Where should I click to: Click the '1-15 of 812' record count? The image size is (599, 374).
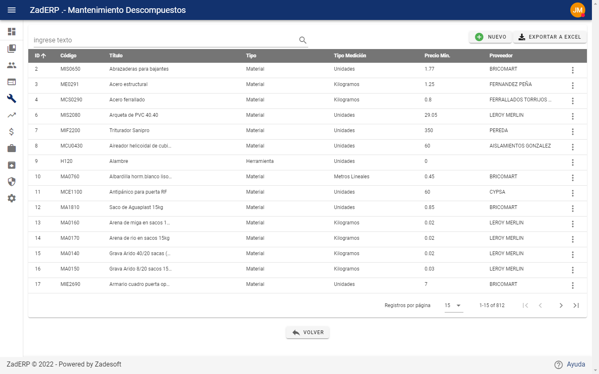click(x=492, y=305)
